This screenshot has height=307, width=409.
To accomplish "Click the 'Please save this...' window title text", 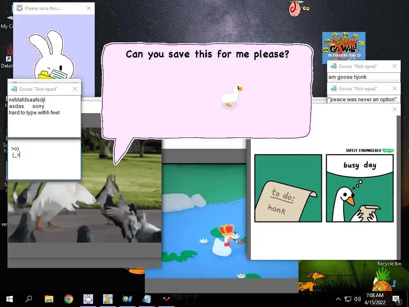I will [43, 8].
